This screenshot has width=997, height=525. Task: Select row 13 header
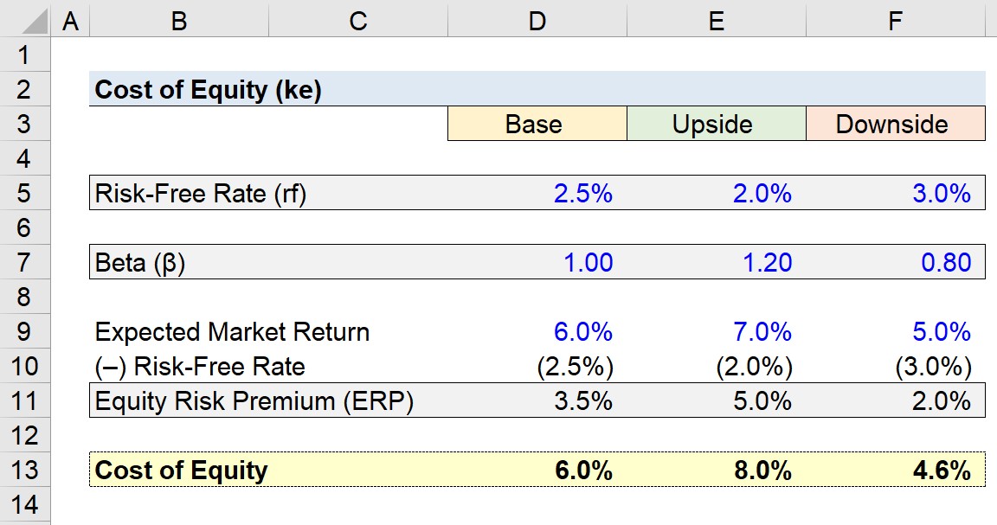pos(25,470)
